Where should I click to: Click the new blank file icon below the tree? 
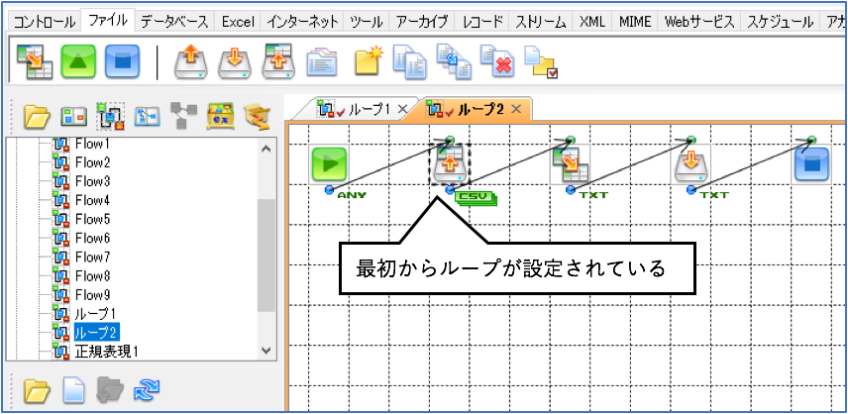point(74,390)
